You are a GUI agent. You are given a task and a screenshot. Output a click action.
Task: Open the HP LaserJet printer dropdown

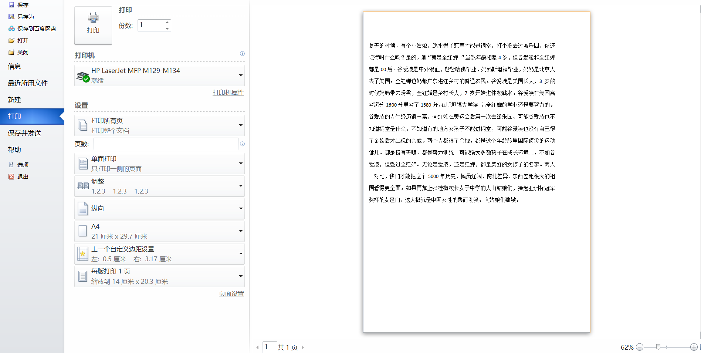click(241, 75)
